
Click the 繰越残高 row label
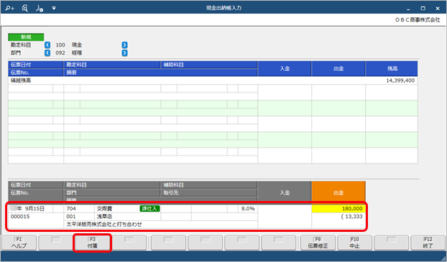21,80
